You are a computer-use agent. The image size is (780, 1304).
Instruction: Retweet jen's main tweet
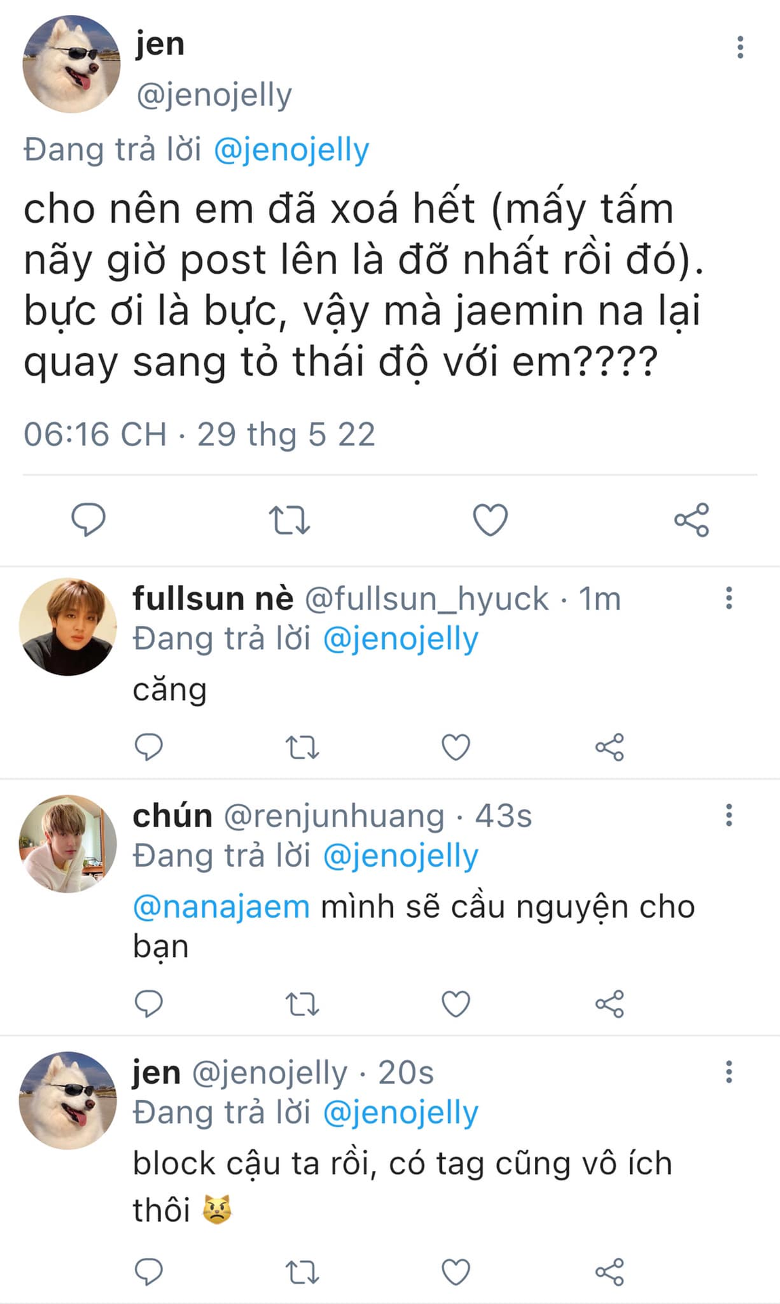(289, 520)
